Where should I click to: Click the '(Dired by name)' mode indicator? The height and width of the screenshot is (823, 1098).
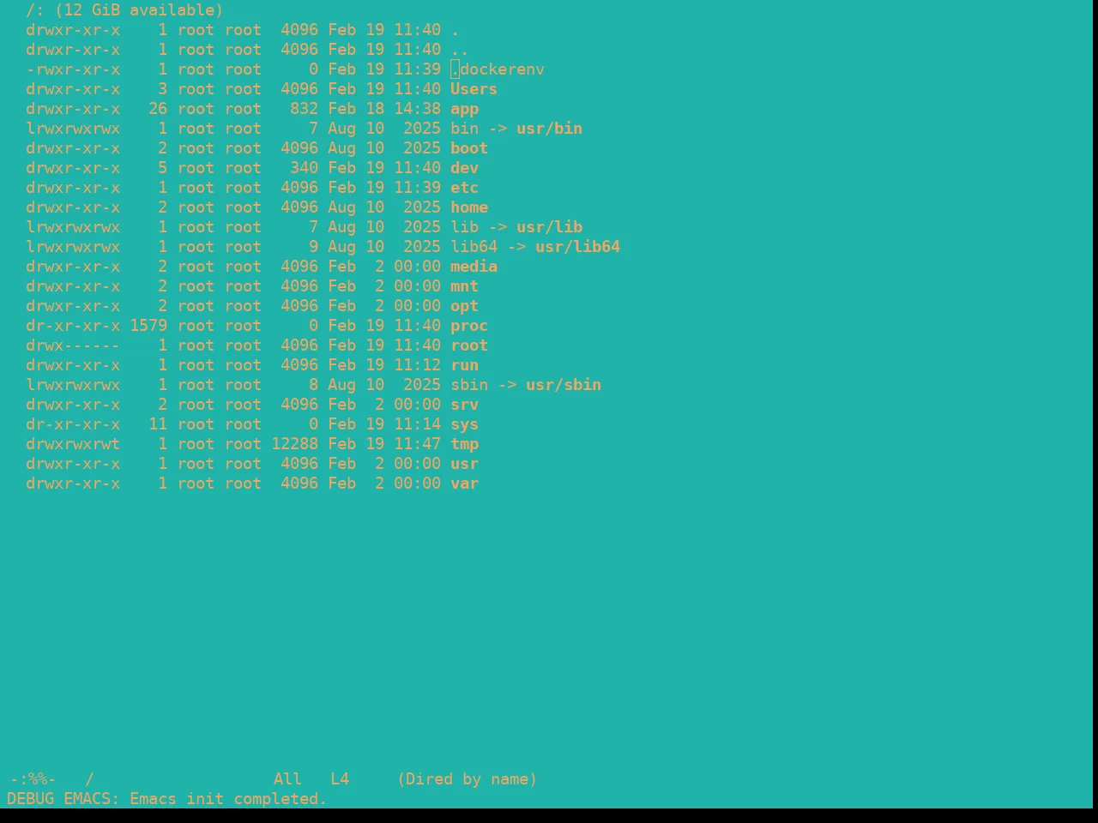click(x=467, y=779)
